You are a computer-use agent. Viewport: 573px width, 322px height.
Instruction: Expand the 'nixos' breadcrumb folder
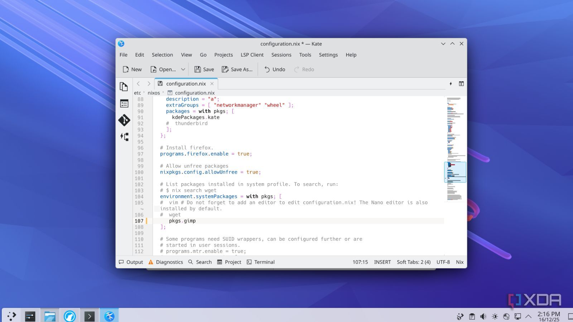pos(154,93)
